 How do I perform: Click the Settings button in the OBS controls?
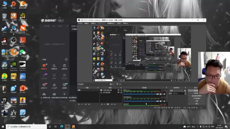tap(197, 101)
